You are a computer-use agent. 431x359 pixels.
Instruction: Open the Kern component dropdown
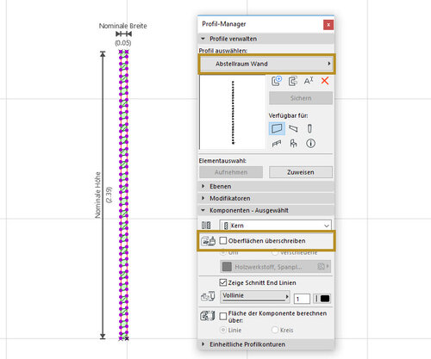click(275, 226)
